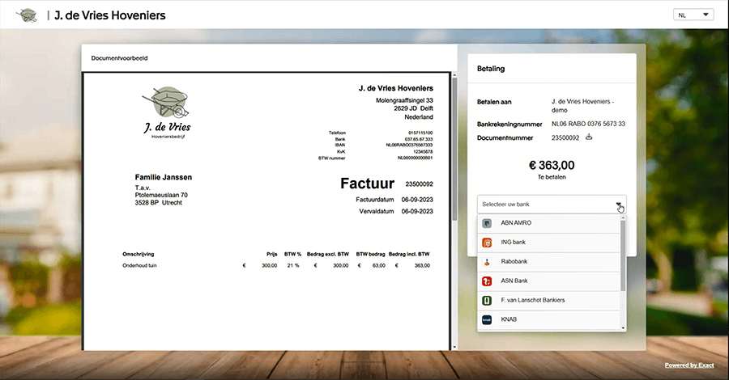The height and width of the screenshot is (380, 729).
Task: Click the 'Betaling' panel heading
Action: point(491,69)
